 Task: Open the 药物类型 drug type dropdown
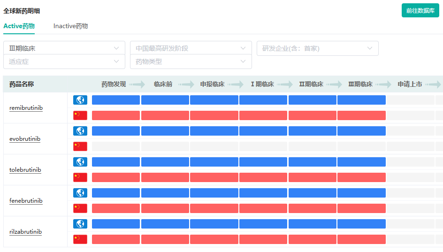191,61
